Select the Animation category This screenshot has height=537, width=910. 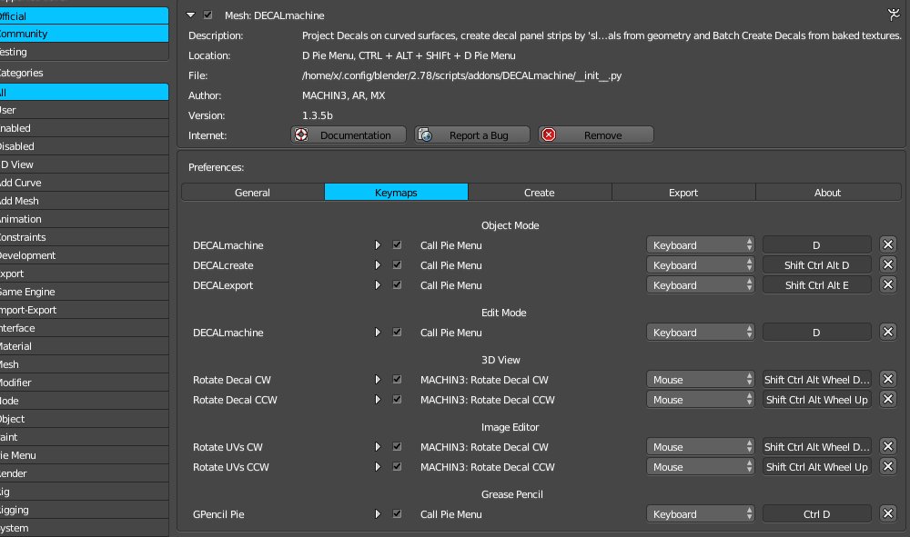coord(84,219)
